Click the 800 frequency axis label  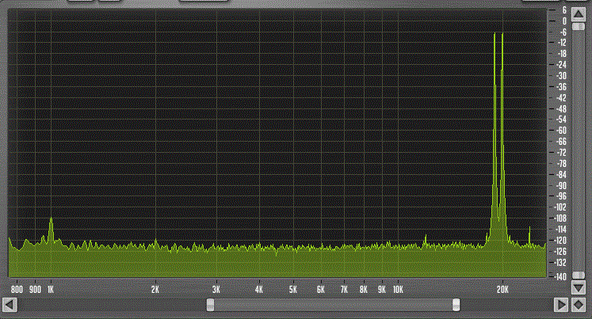(x=17, y=290)
